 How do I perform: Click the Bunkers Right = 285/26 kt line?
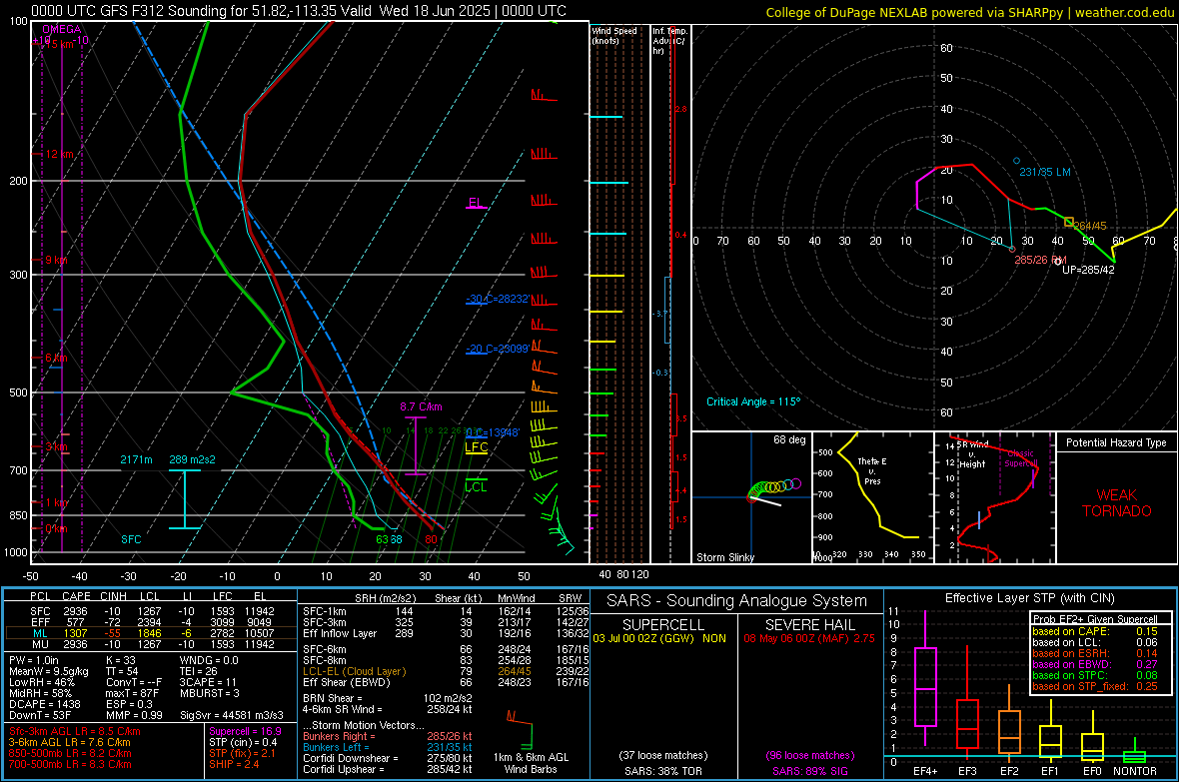[387, 736]
